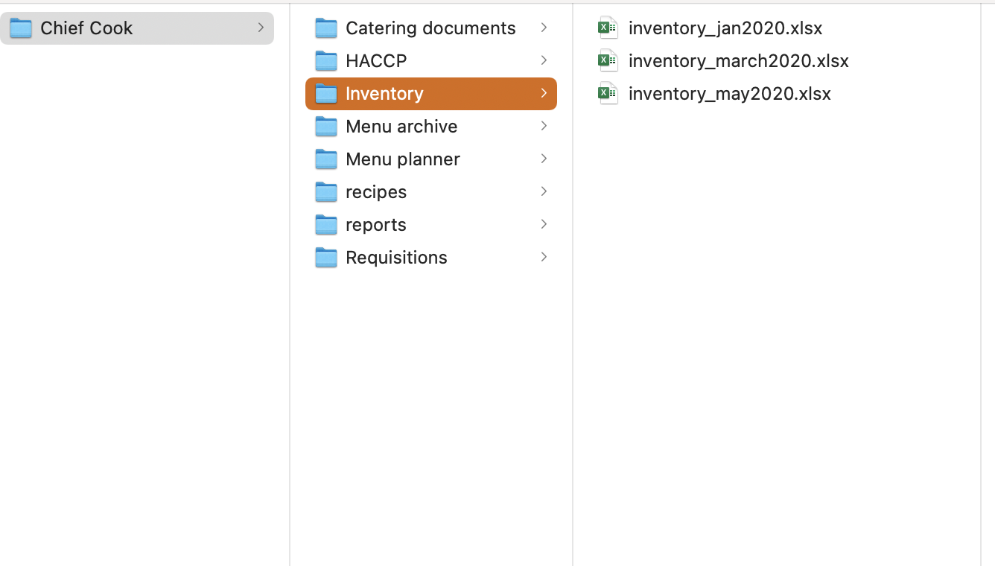Select the Inventory folder label

click(384, 94)
